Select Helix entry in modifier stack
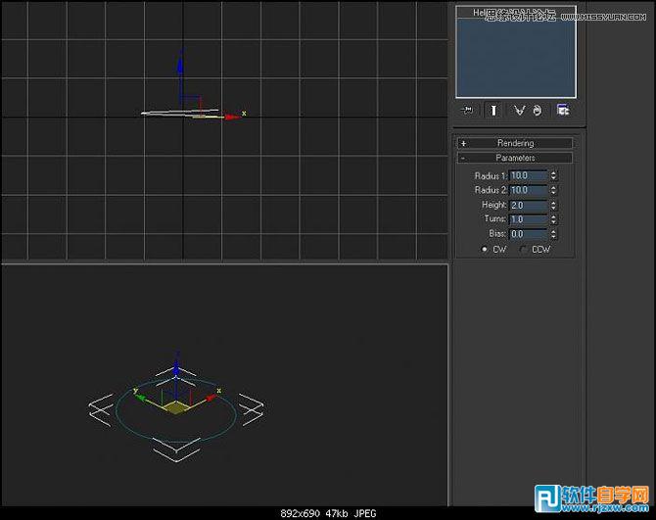 click(516, 13)
